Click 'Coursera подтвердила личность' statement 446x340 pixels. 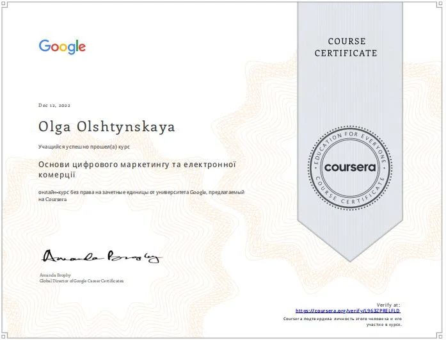coord(342,322)
